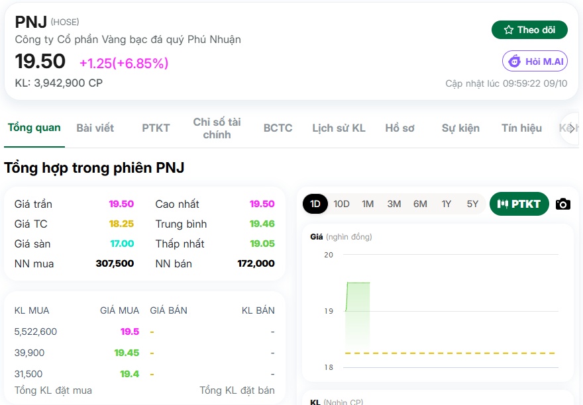Click the dashed yellow reference price line
Image resolution: width=583 pixels, height=405 pixels.
(450, 353)
